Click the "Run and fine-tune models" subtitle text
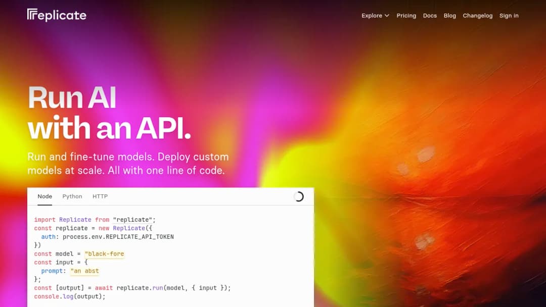This screenshot has height=307, width=546. pyautogui.click(x=128, y=164)
